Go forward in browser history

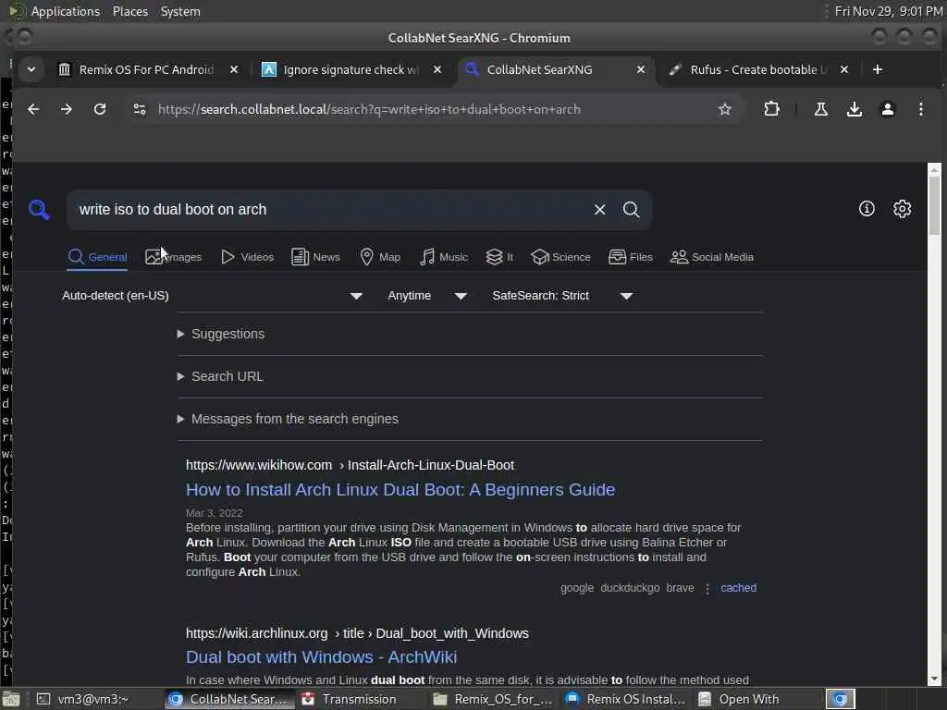coord(67,109)
